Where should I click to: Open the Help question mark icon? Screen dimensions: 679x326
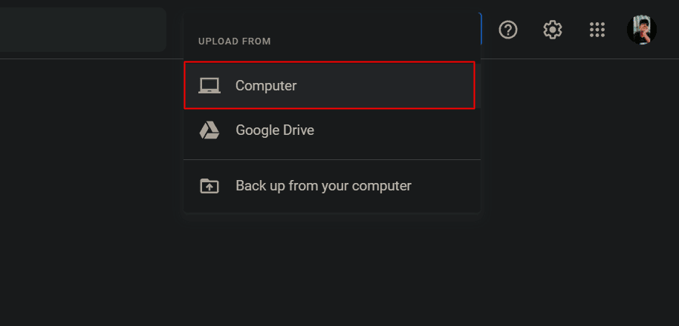[x=508, y=30]
